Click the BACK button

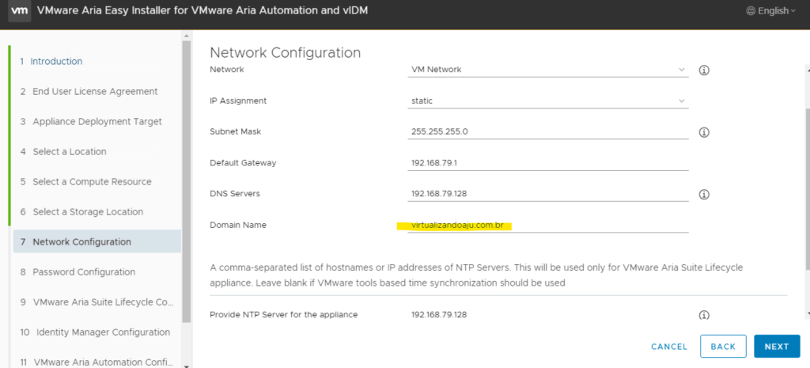[722, 347]
